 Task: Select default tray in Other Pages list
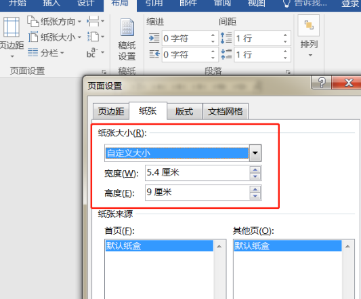pyautogui.click(x=288, y=245)
